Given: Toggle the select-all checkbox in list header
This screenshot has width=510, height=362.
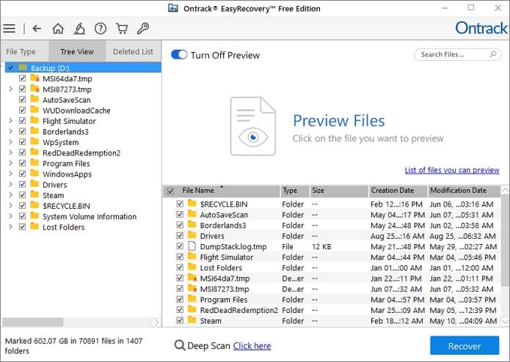Looking at the screenshot, I should [170, 191].
